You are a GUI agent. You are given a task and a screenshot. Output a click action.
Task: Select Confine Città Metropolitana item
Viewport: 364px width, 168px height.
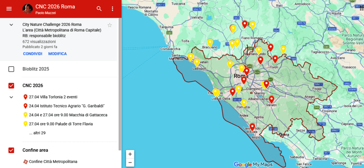(53, 162)
